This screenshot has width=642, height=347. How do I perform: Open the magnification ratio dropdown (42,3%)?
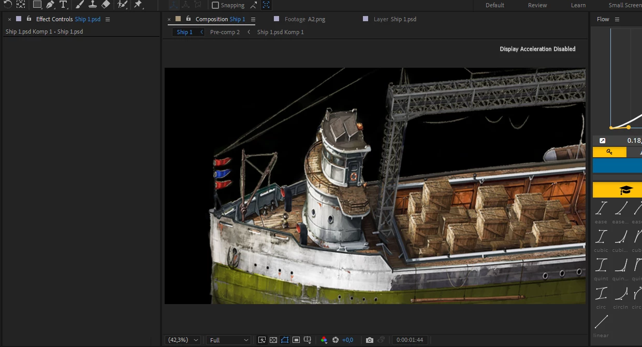click(x=183, y=340)
